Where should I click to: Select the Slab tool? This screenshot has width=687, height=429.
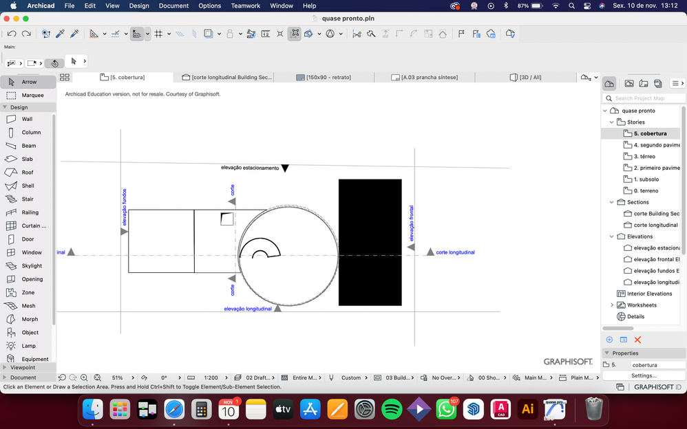[x=26, y=159]
